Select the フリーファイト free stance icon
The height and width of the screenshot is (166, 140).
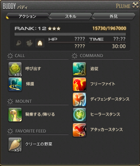pyautogui.click(x=79, y=84)
